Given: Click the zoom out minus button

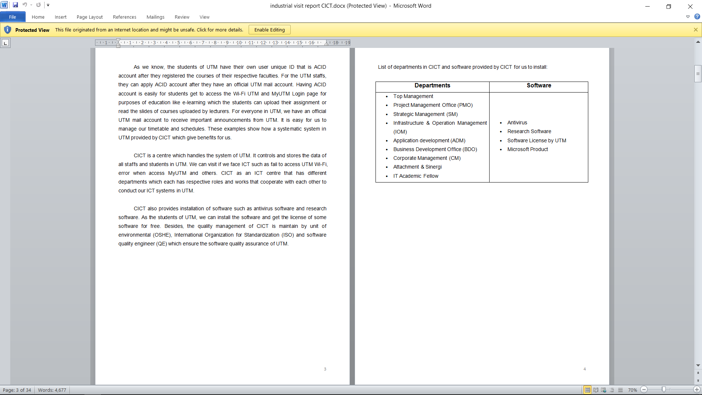Looking at the screenshot, I should [644, 390].
